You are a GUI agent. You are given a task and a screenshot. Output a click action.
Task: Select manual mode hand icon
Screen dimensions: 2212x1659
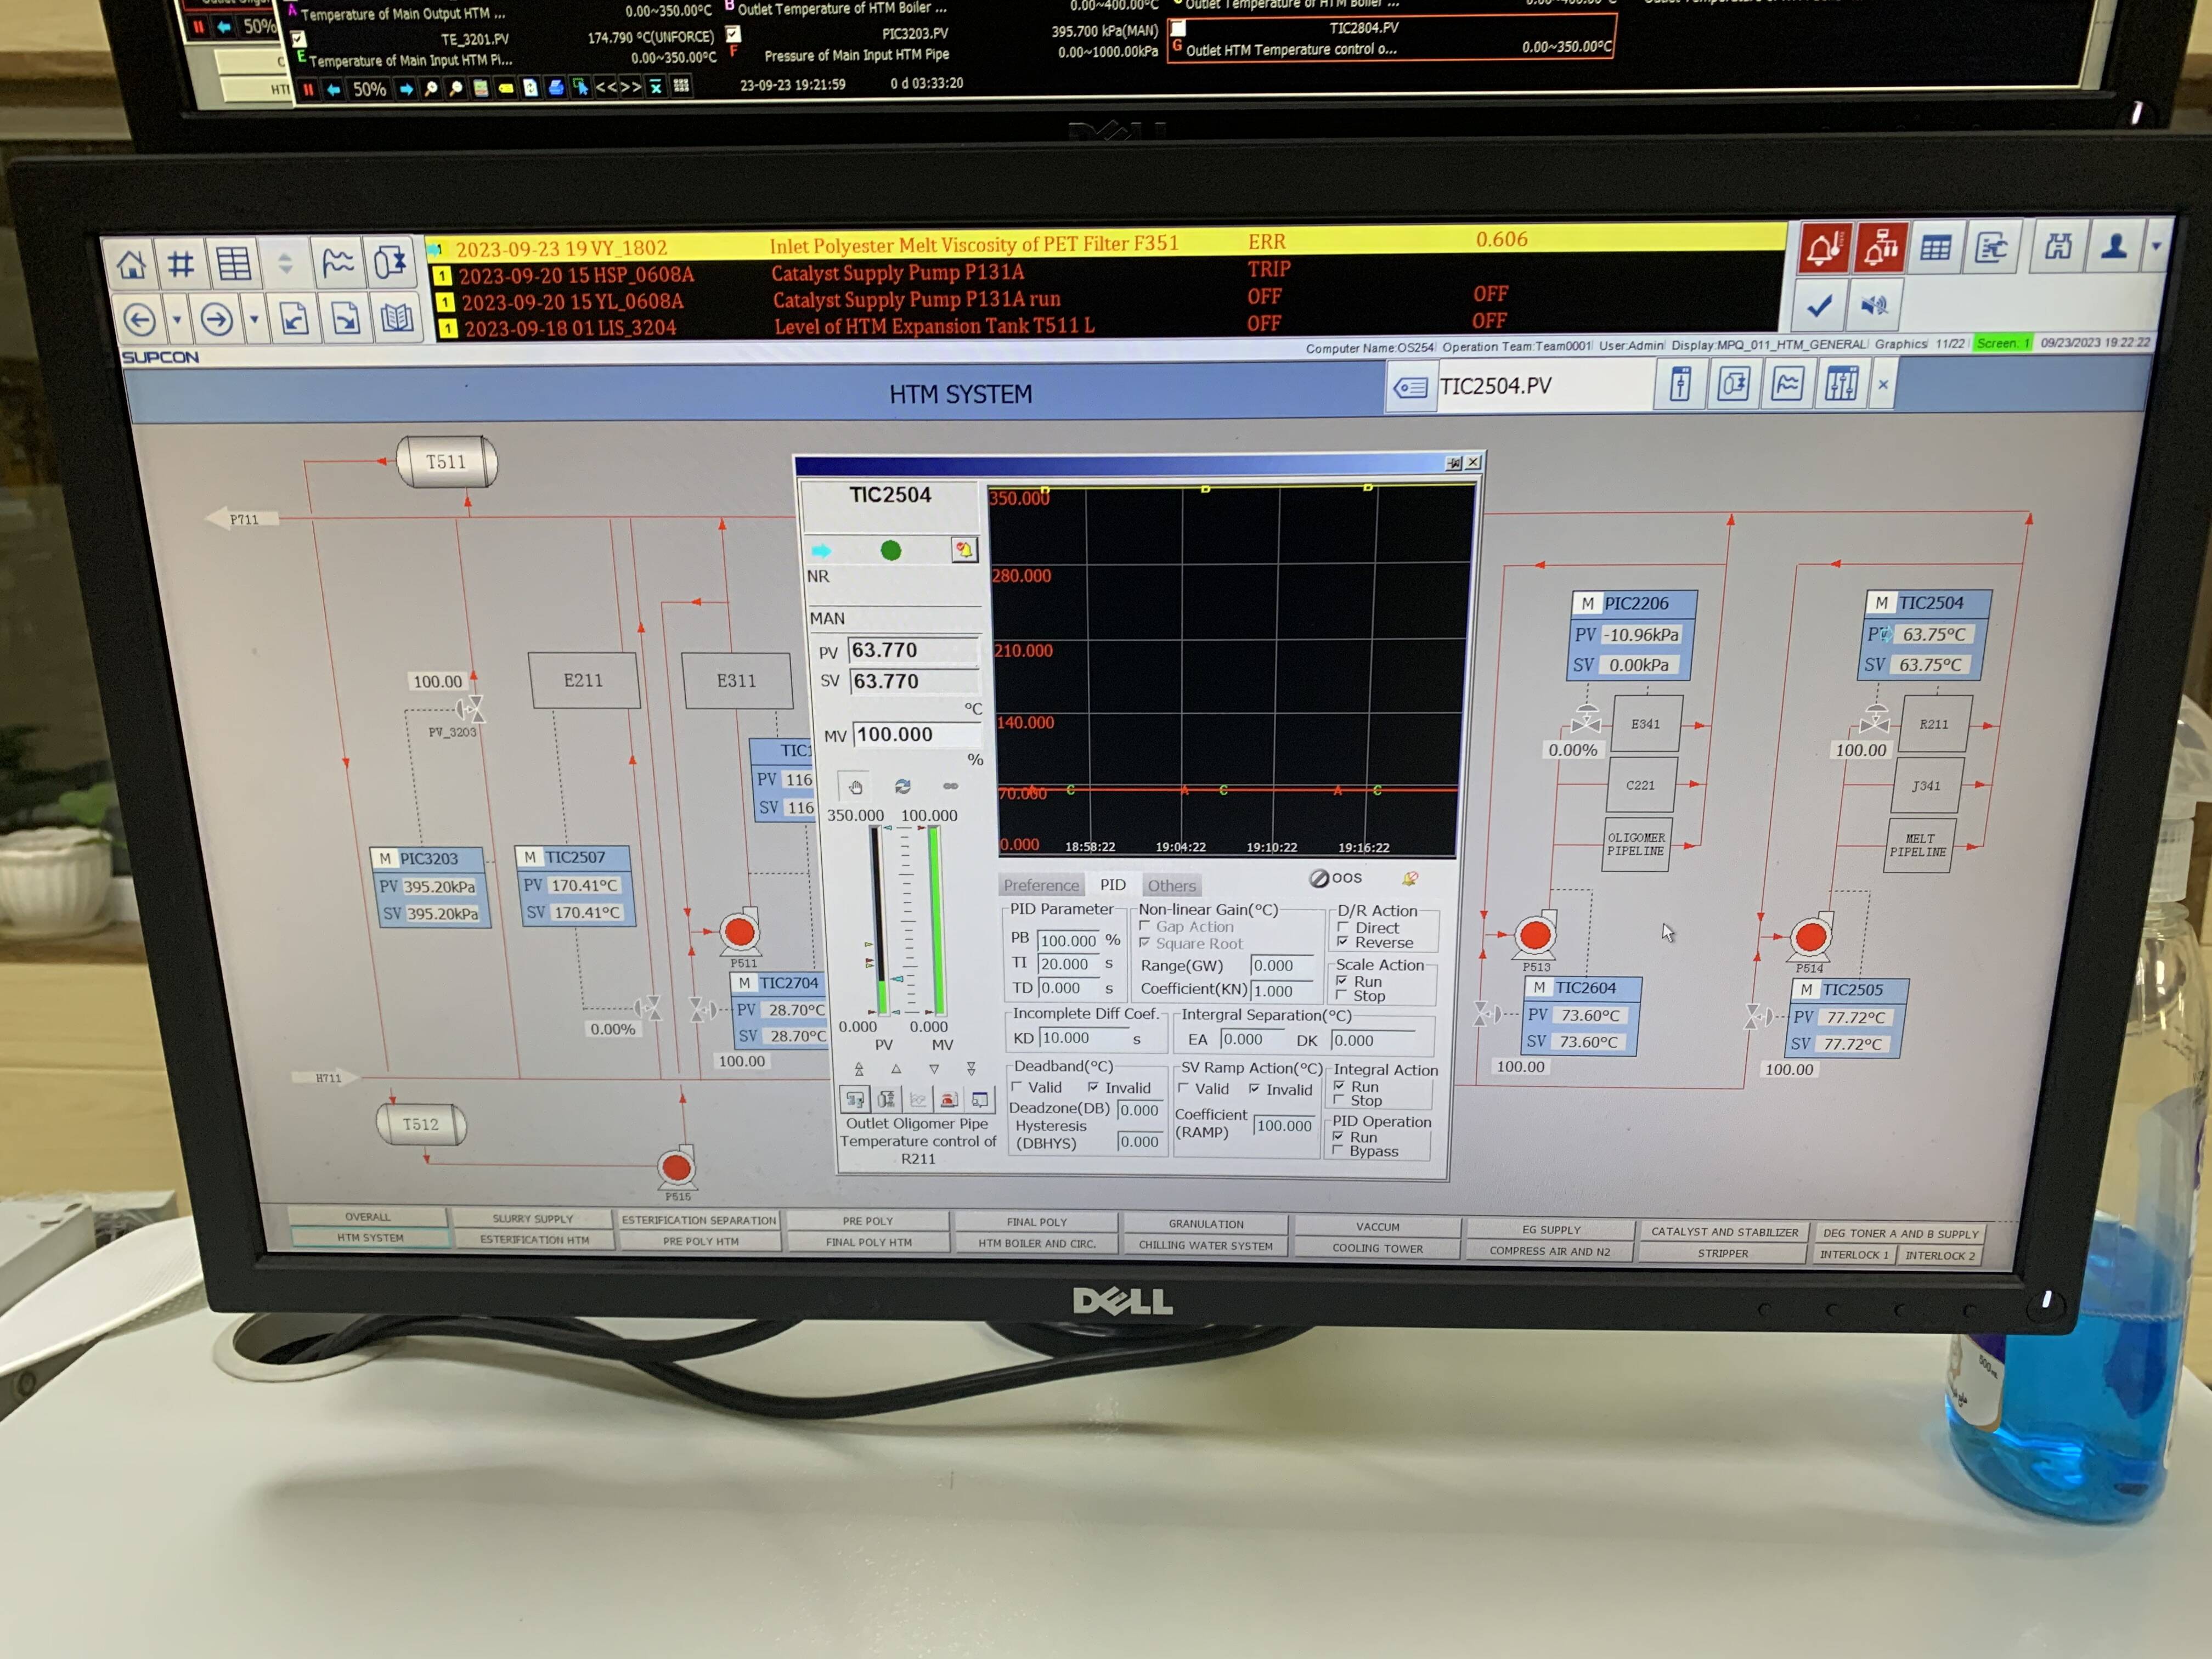tap(855, 787)
